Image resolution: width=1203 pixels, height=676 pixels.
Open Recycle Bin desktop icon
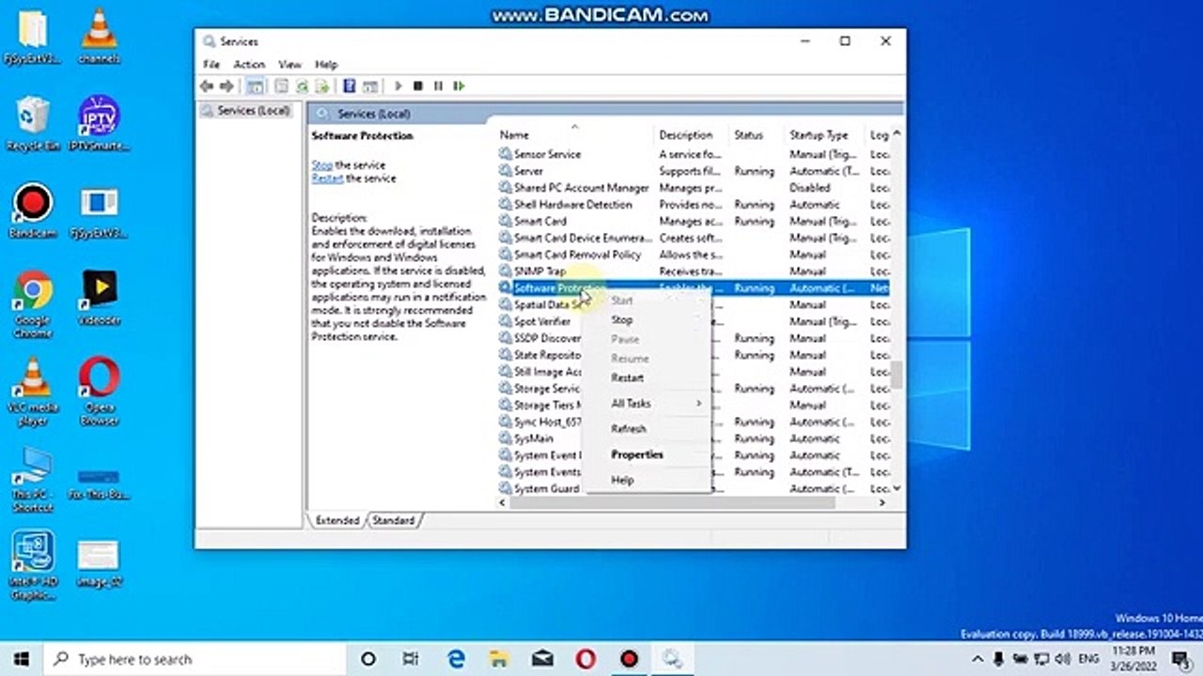pos(33,124)
